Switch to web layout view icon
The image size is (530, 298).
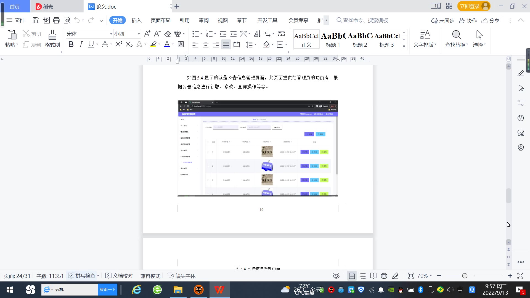pos(384,276)
